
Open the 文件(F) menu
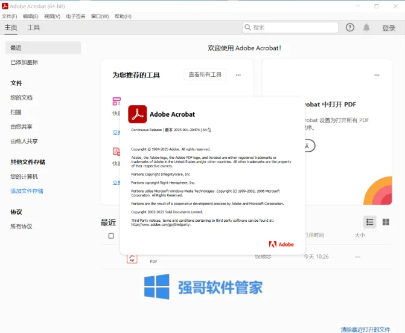10,16
